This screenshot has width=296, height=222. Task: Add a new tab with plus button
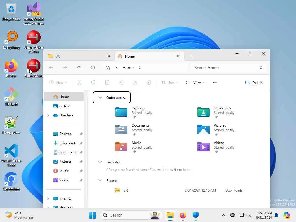coord(191,56)
